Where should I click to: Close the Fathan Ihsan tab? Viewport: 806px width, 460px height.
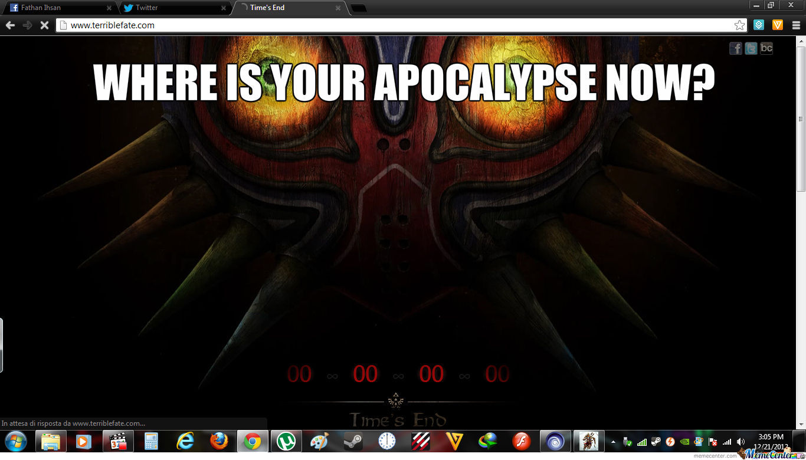pyautogui.click(x=109, y=8)
